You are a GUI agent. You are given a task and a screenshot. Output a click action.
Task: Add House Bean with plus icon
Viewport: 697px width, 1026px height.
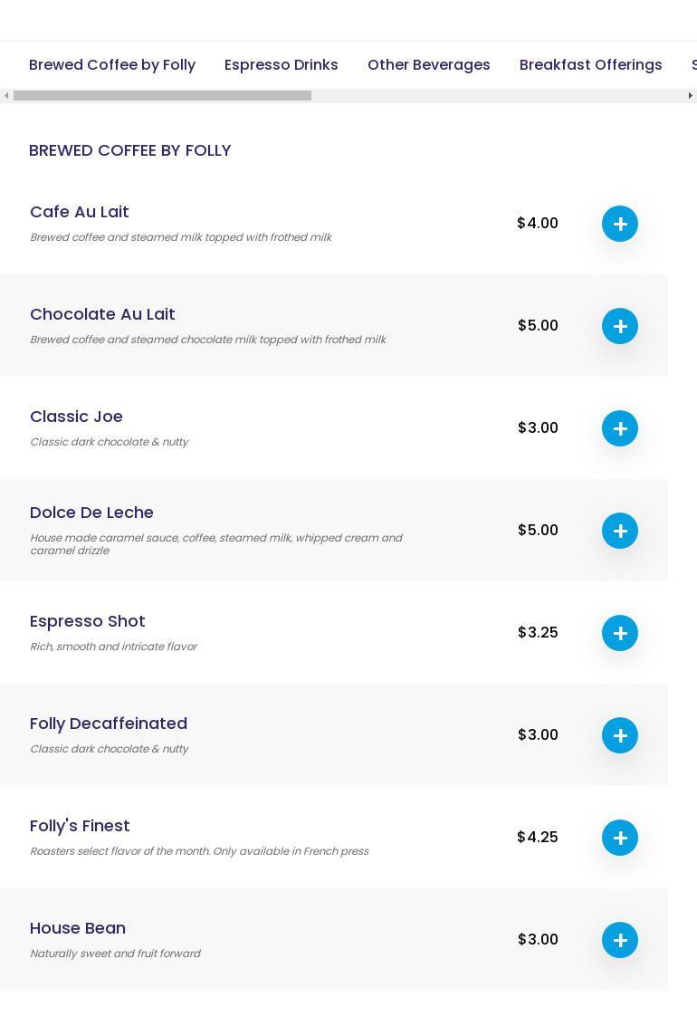[x=620, y=940]
